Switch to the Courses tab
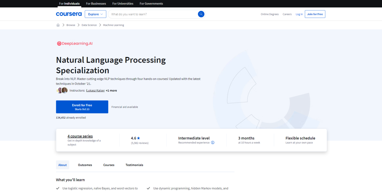 [109, 165]
